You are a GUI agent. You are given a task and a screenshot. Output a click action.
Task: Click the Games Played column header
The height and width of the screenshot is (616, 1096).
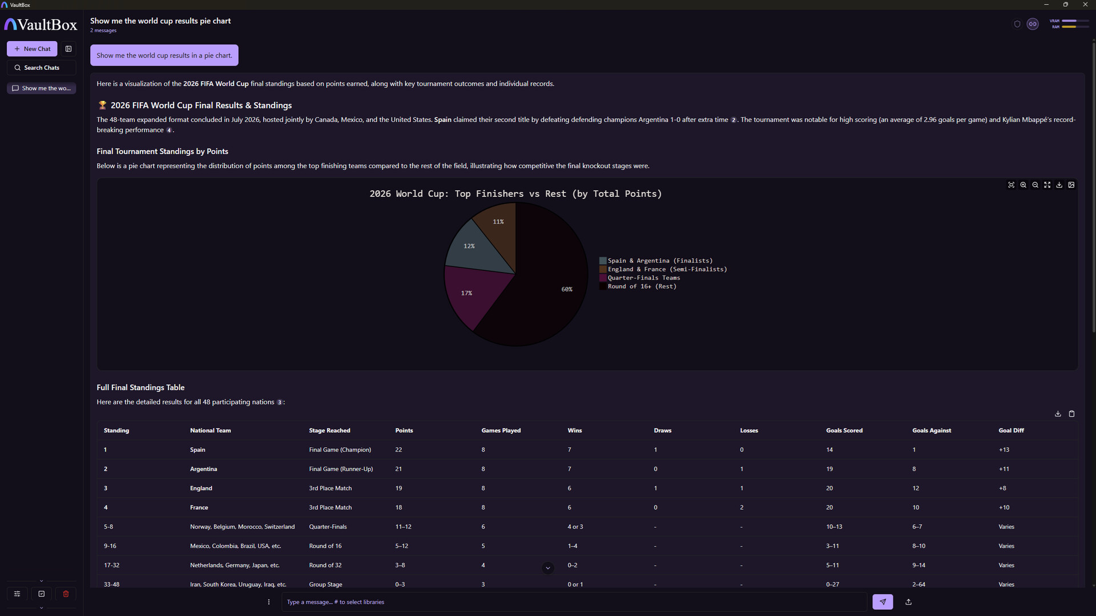(501, 431)
